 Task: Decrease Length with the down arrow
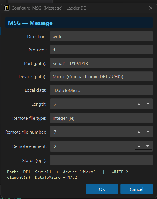tap(148, 104)
